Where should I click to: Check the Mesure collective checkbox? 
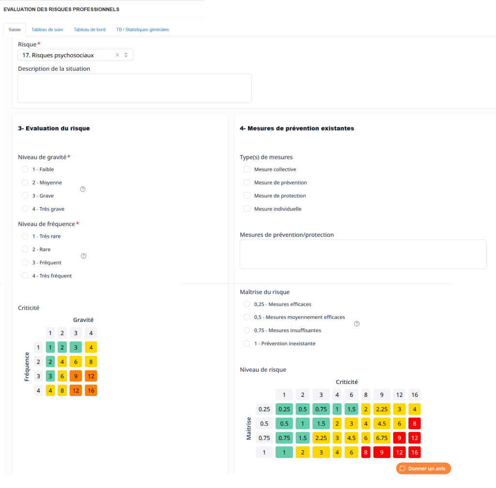click(247, 169)
